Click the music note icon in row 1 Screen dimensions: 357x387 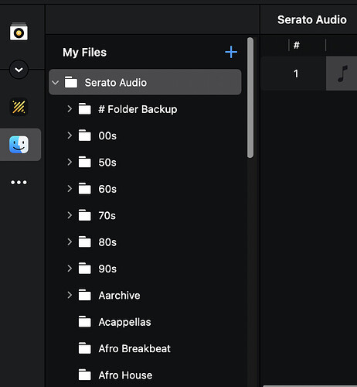pyautogui.click(x=342, y=74)
